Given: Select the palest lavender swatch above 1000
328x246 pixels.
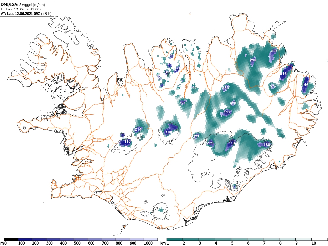Looking at the screenshot, I should 151,239.
